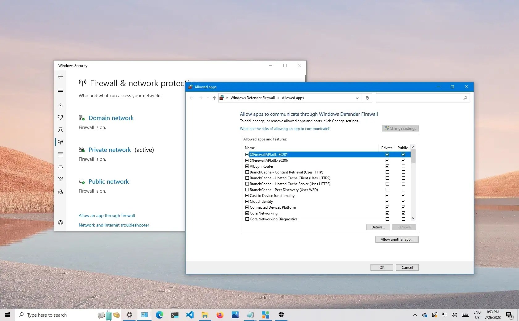Select the Account protection sidebar icon
Screen dimensions: 519x321
pyautogui.click(x=61, y=130)
